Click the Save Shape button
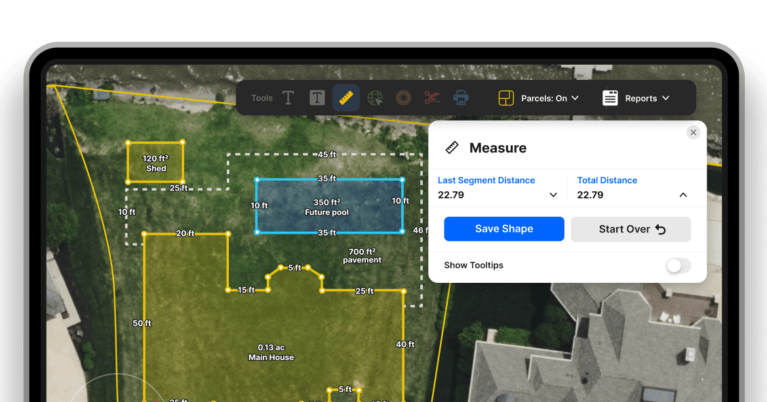Screen dimensions: 767x402 (x=504, y=229)
